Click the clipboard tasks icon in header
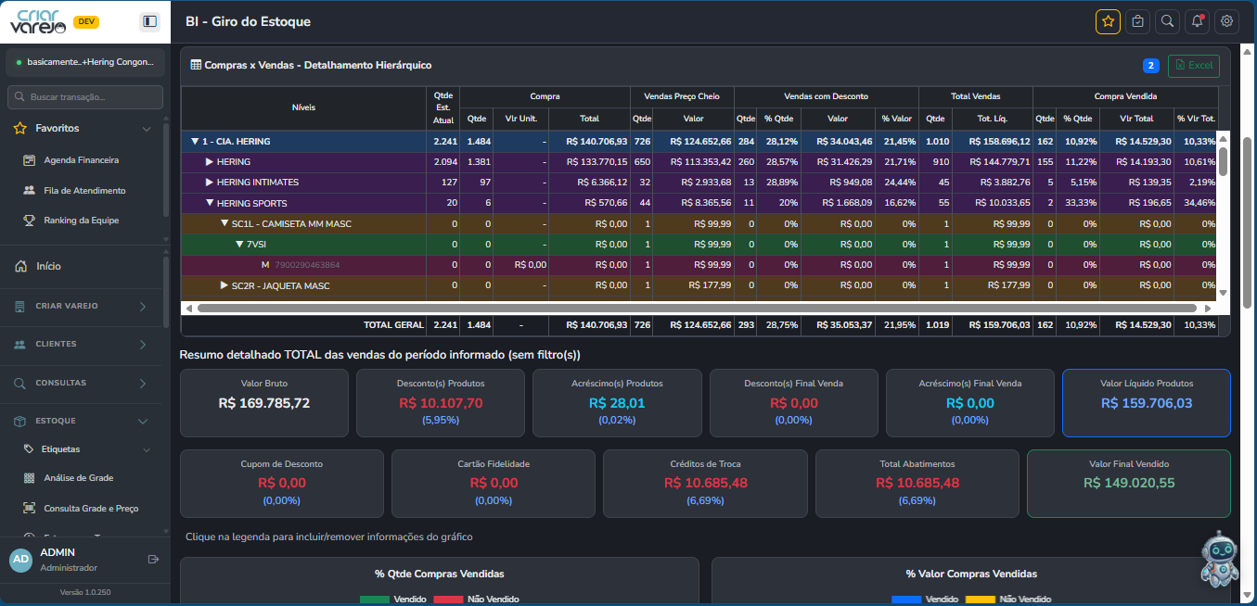 (1137, 21)
